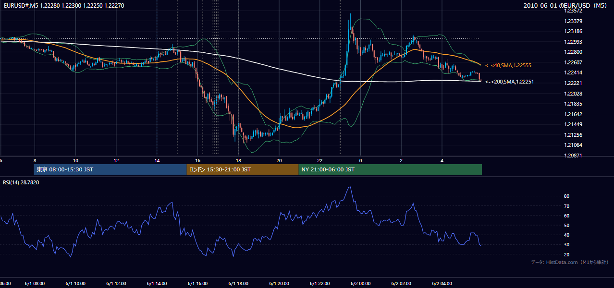Click price axis value 1.21449
The image size is (614, 288).
[573, 124]
